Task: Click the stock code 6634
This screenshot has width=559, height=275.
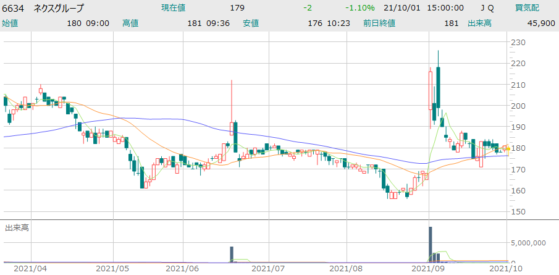Action: 14,8
